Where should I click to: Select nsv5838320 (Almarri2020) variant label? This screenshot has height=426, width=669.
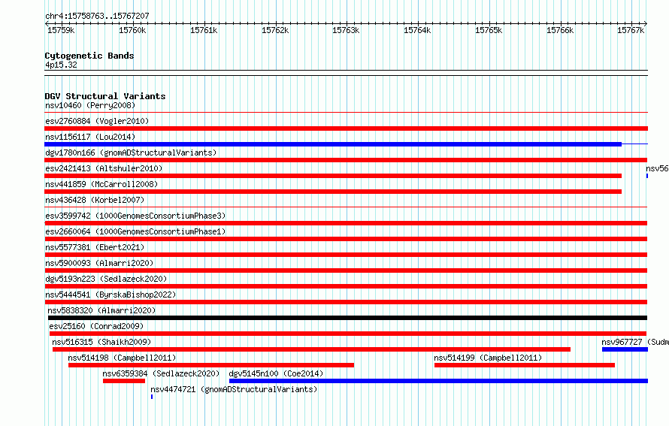101,310
